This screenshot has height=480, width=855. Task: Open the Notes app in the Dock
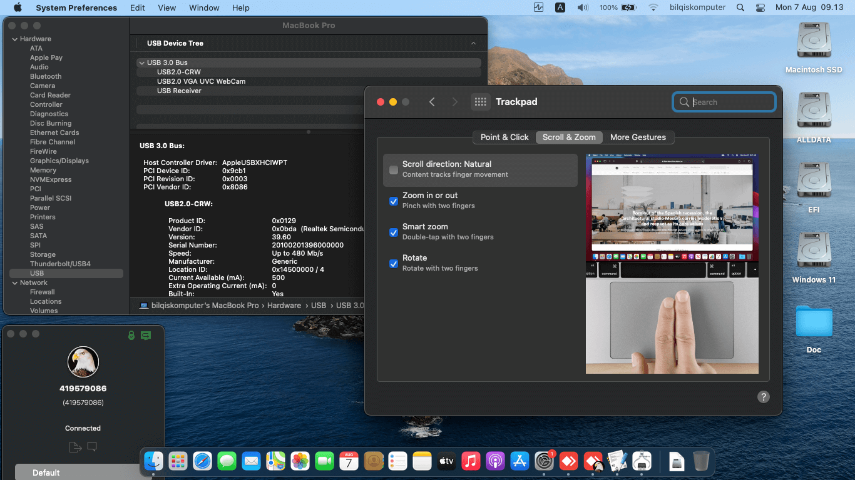pos(422,461)
